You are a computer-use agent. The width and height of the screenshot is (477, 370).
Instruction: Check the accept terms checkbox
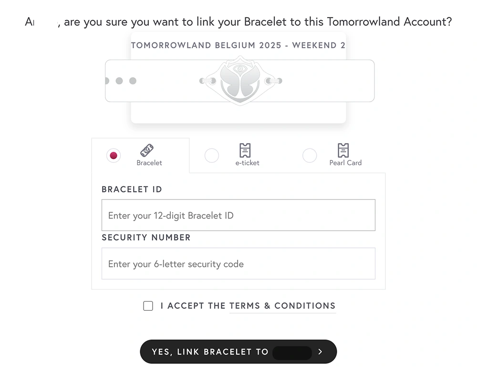(148, 306)
